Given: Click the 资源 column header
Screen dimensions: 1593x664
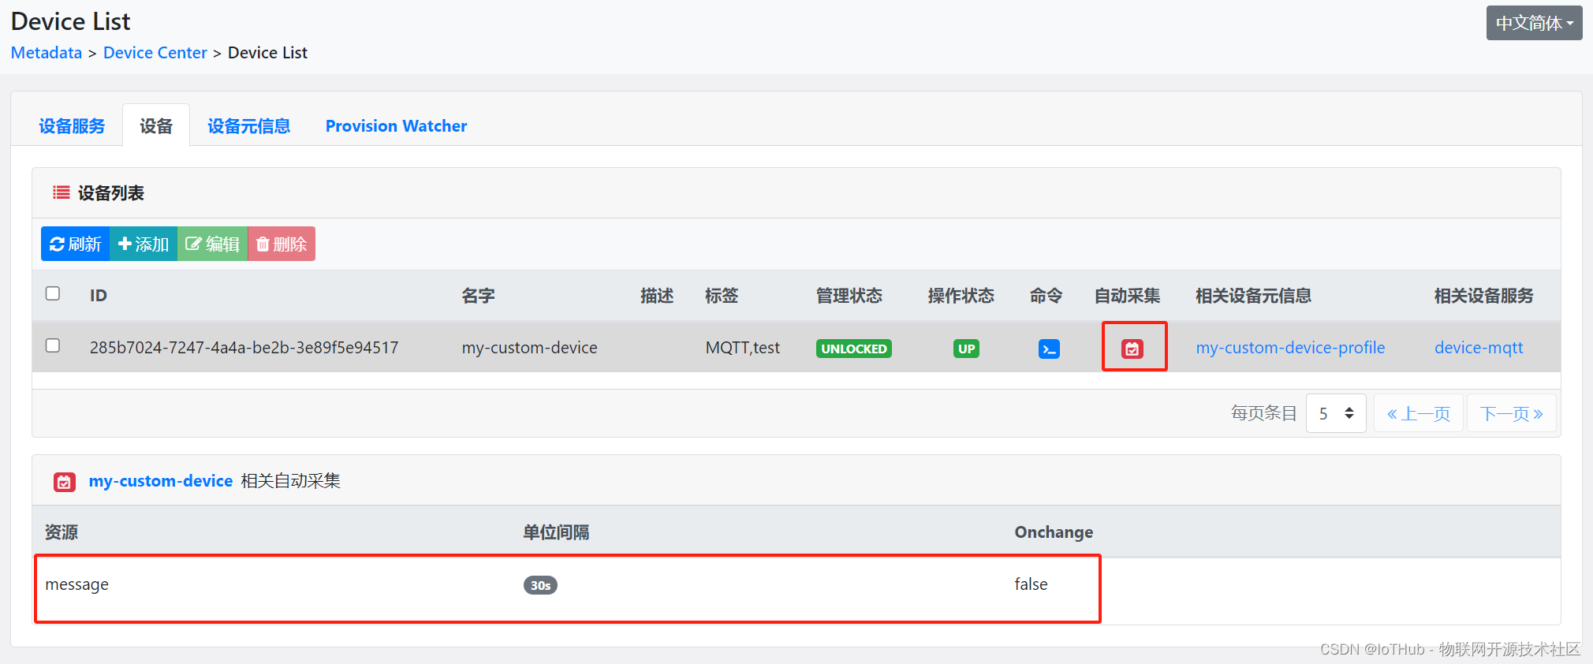Looking at the screenshot, I should click(62, 532).
